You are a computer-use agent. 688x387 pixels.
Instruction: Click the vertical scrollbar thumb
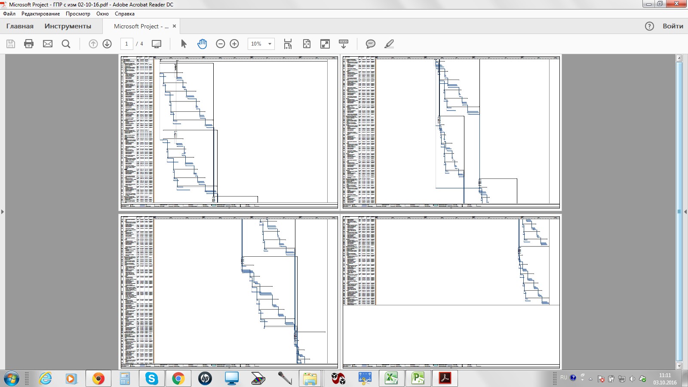pos(679,212)
